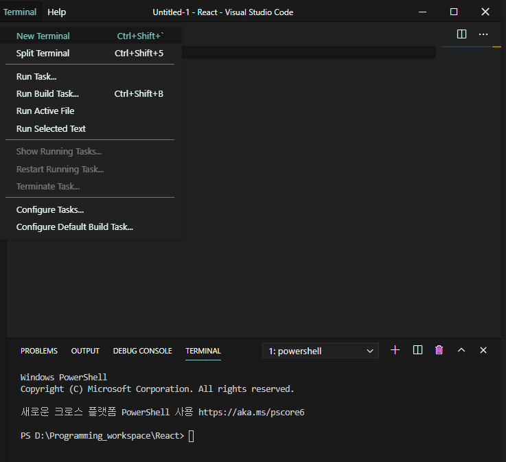Open the editor More Actions ellipsis

click(483, 34)
